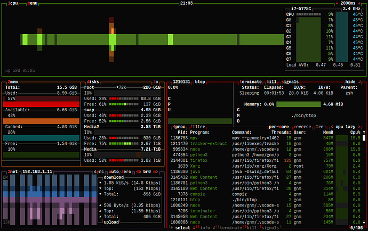Terminate the selected btop process
368x231 pixels.
coord(251,82)
